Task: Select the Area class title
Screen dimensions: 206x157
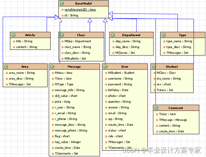Action: pyautogui.click(x=25, y=67)
